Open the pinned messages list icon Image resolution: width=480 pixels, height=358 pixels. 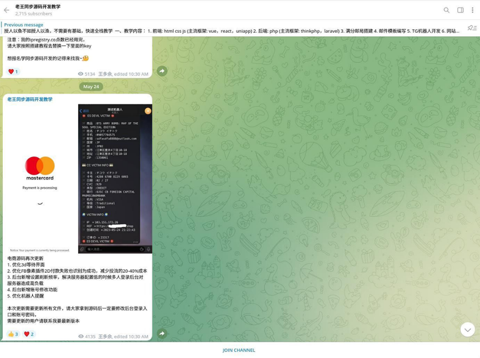472,28
